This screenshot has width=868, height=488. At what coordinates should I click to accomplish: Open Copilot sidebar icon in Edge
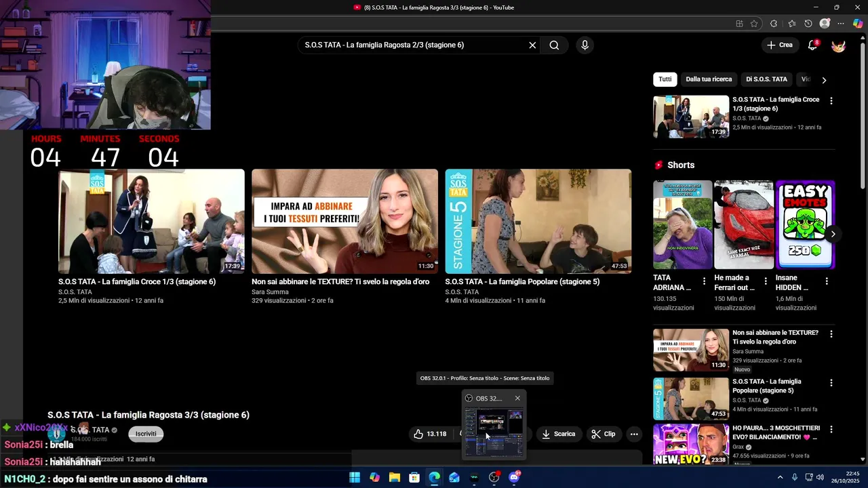[858, 24]
